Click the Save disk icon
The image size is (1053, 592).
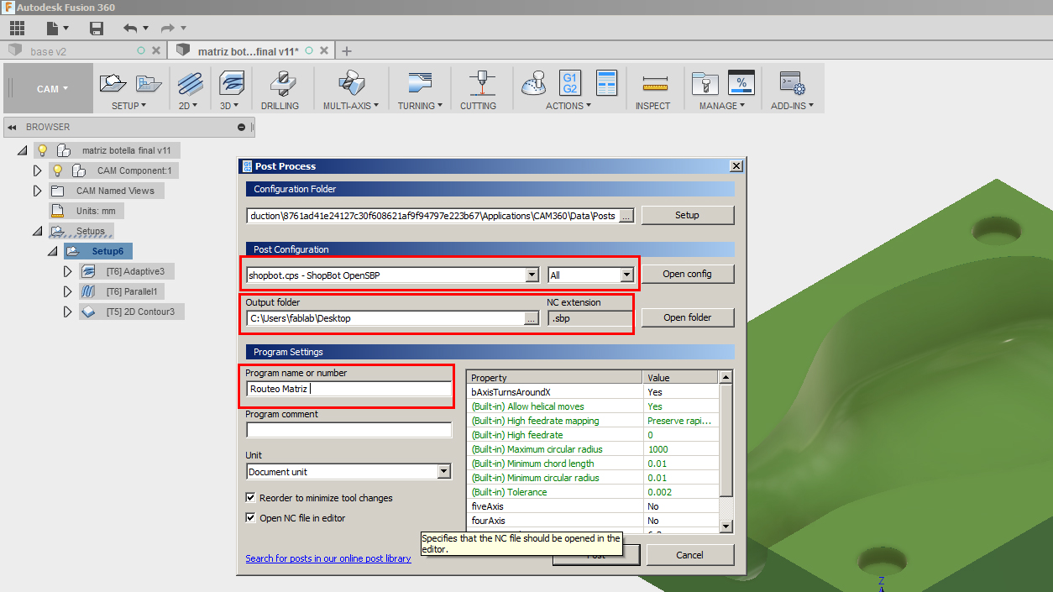(x=97, y=28)
